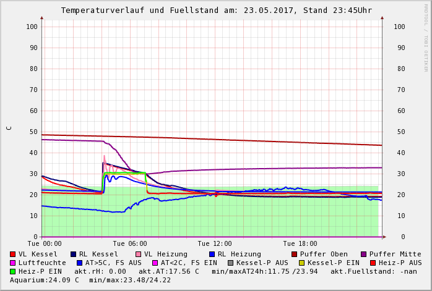Viewport: 432px width, 291px height.
Task: Click the Tue 06:00 x-axis label
Action: [x=130, y=244]
